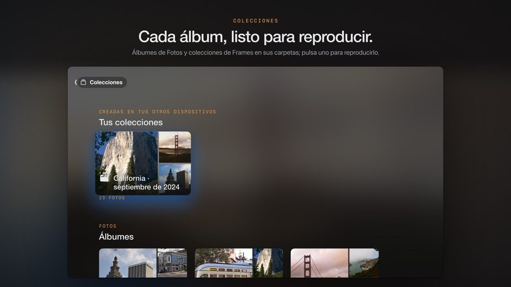Click the 'FOTOS' section label
This screenshot has width=511, height=287.
(107, 226)
